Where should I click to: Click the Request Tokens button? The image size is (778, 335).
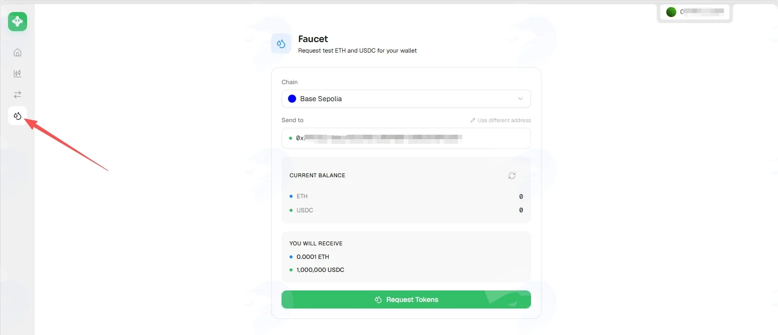point(406,299)
